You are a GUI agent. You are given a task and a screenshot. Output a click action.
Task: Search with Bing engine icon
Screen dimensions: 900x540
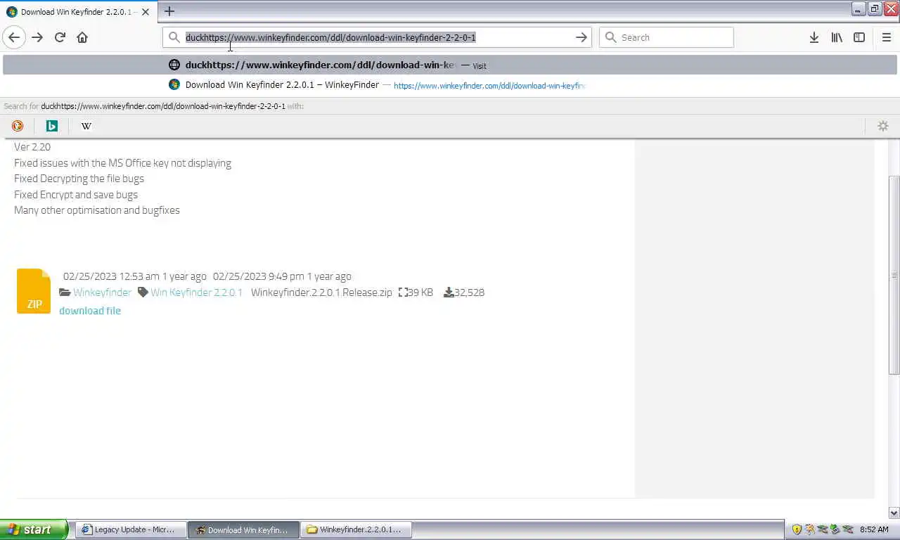pos(51,126)
